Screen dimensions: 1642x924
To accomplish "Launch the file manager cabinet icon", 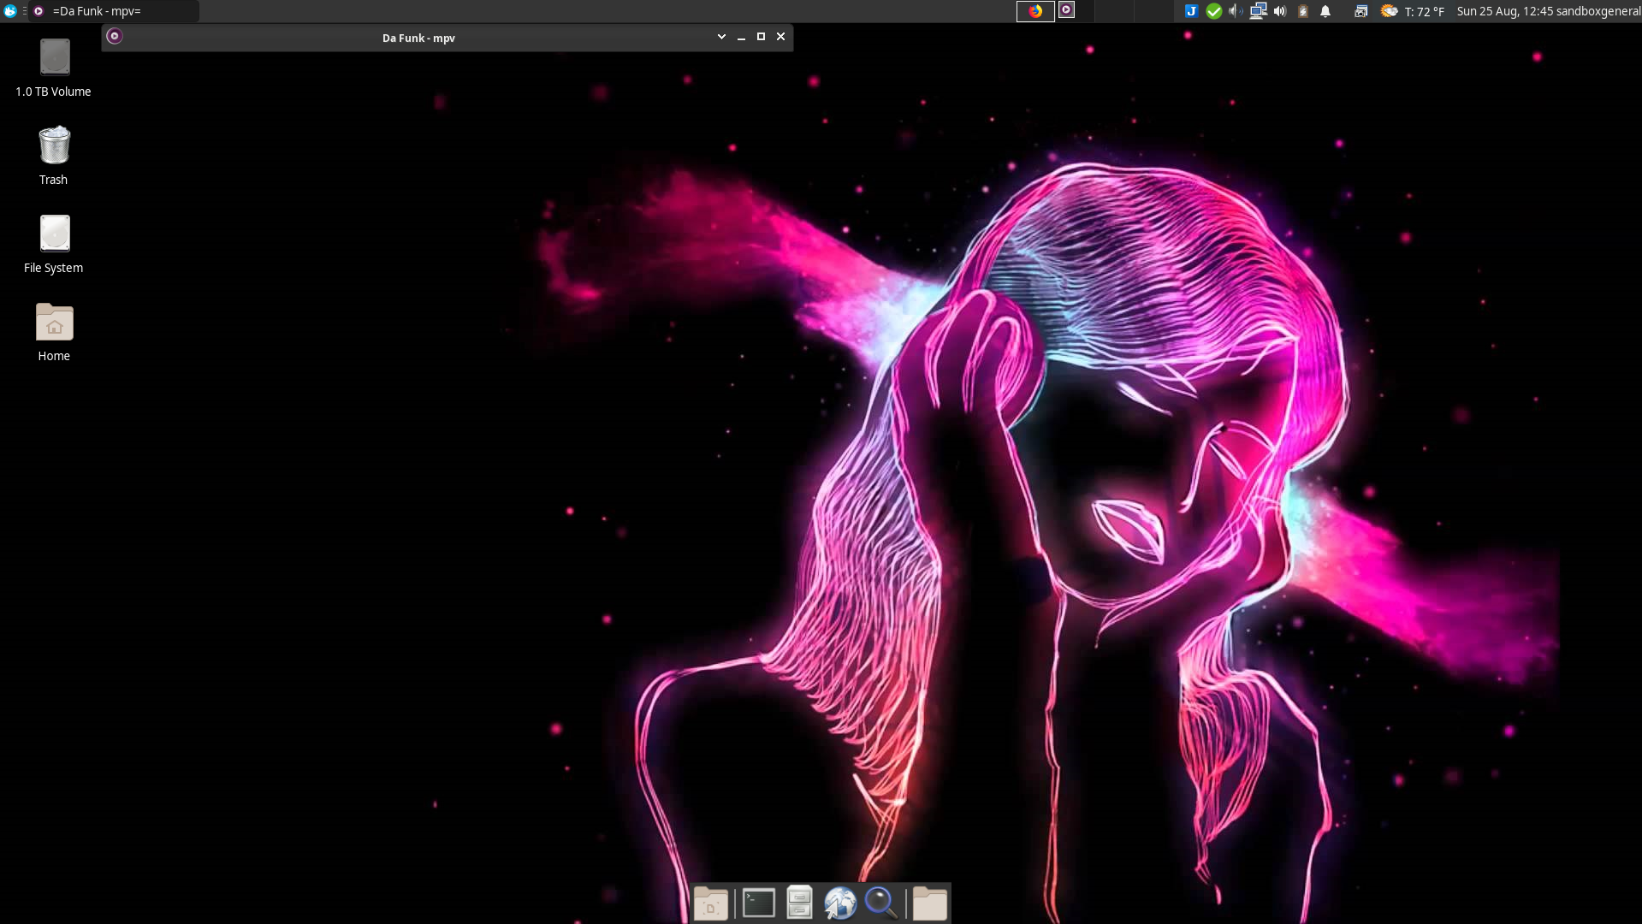I will pyautogui.click(x=799, y=903).
